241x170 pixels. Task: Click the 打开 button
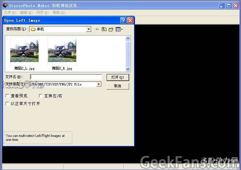click(x=117, y=77)
